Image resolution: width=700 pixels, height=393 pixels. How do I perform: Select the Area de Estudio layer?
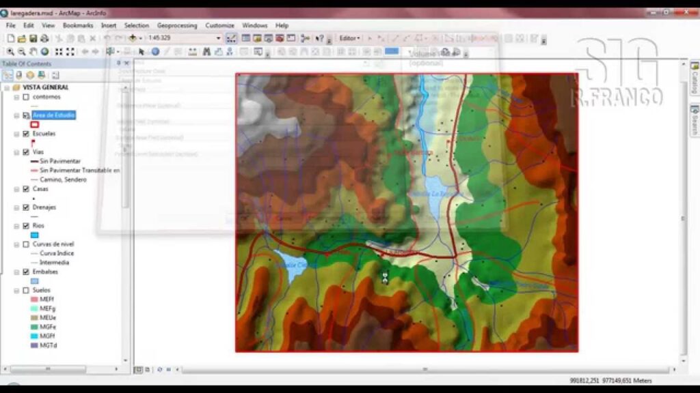click(x=54, y=115)
